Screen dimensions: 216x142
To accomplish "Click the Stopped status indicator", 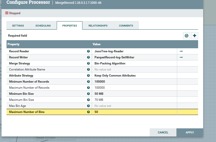I will [x=13, y=13].
